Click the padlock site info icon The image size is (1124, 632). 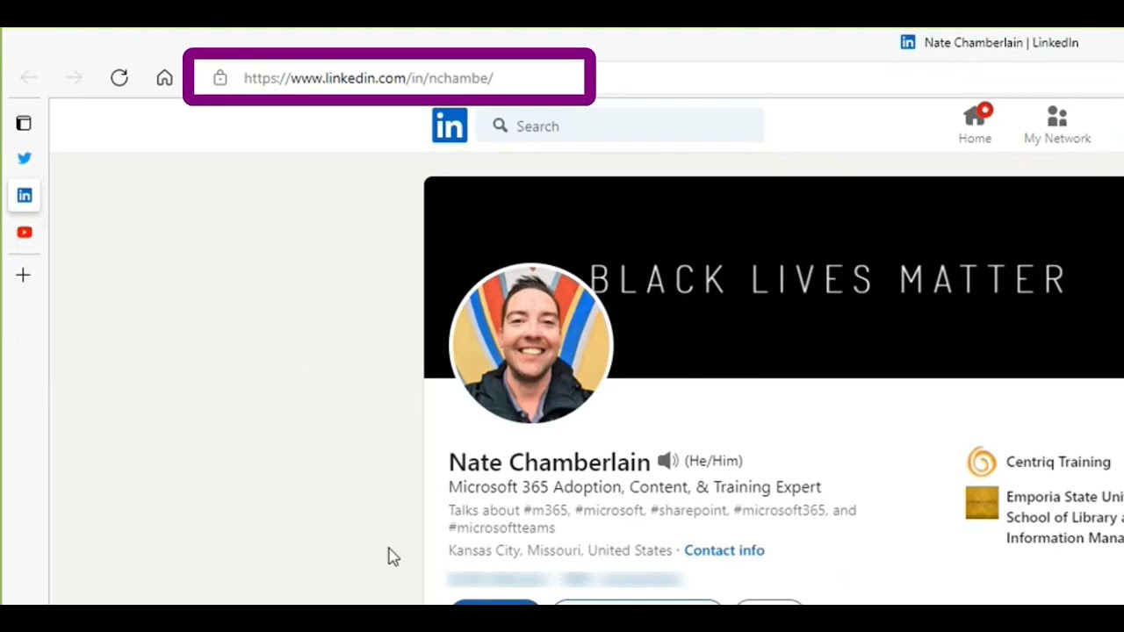(x=220, y=78)
